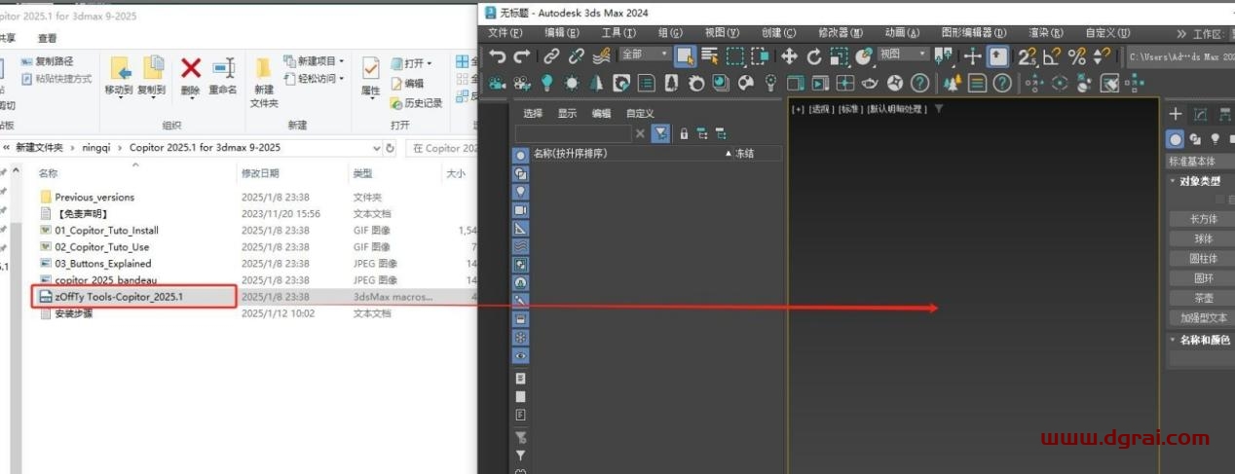Open Select by Name list icon
The width and height of the screenshot is (1235, 474).
tap(709, 55)
